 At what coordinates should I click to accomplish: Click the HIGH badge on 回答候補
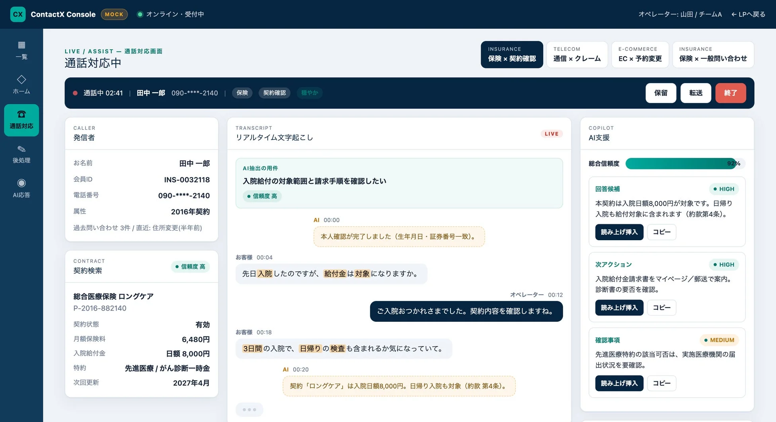[724, 189]
